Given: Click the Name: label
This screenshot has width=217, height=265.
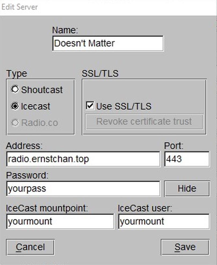Looking at the screenshot, I should (65, 30).
